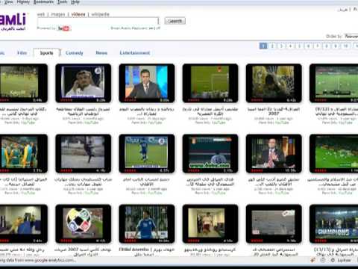Expand the Order by dropdown
The image size is (358, 269).
(351, 36)
